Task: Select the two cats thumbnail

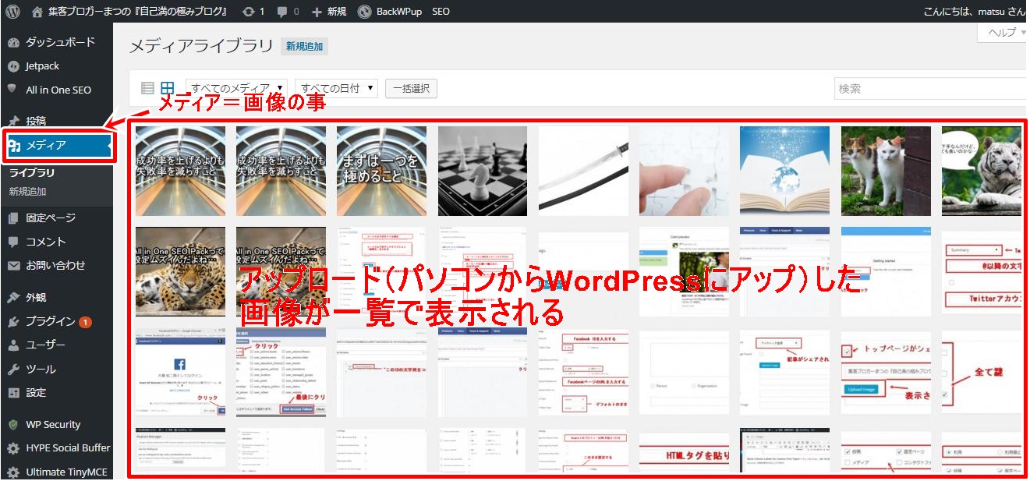Action: pos(886,171)
